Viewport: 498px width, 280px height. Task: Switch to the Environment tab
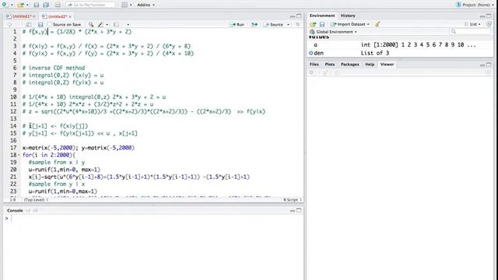pos(322,16)
